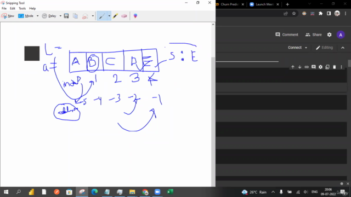
Task: Switch to the Launch Meeting browser tab
Action: (x=264, y=4)
